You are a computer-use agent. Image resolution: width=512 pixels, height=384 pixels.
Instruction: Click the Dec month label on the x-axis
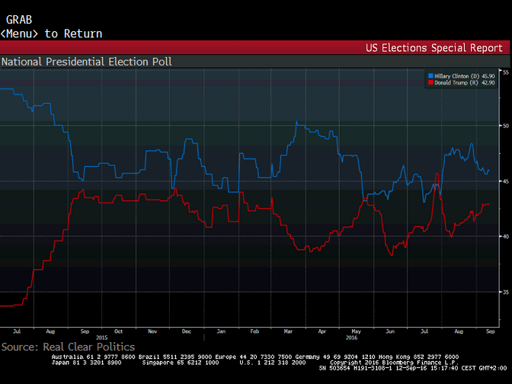187,332
